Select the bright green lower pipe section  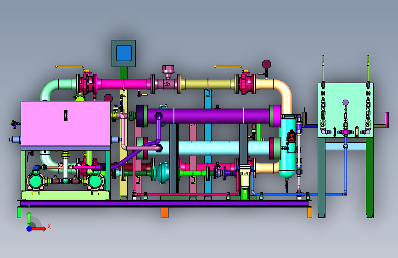(x=193, y=174)
